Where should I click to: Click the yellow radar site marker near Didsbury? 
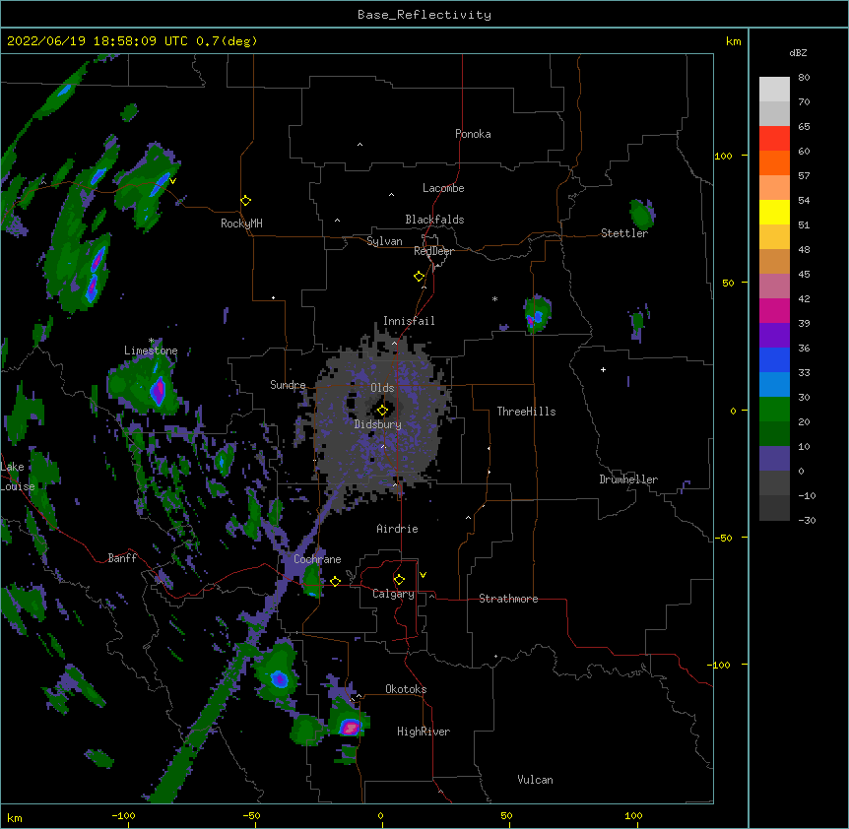coord(382,411)
